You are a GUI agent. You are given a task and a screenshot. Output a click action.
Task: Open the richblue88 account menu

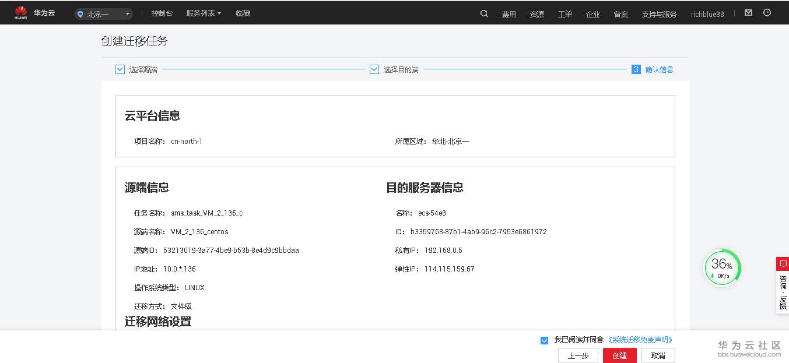tap(707, 14)
